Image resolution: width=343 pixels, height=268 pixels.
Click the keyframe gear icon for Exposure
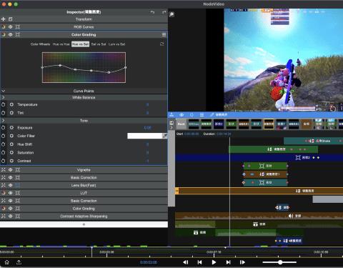point(11,128)
